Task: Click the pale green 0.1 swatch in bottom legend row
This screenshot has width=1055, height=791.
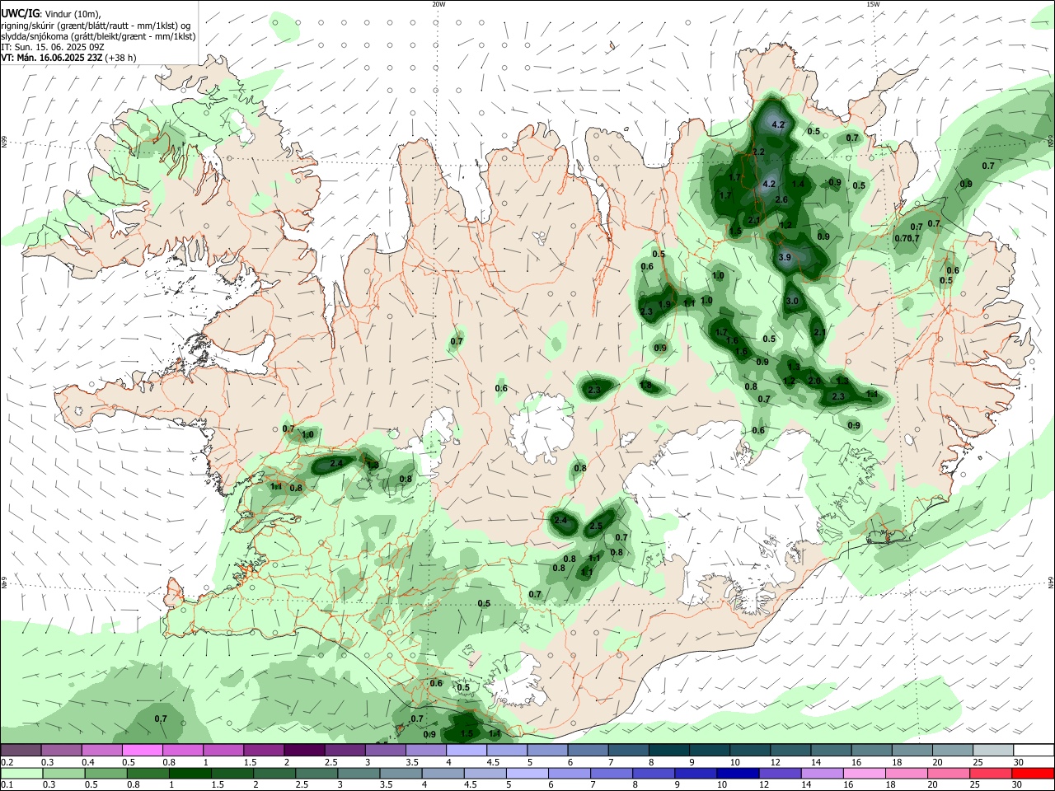Action: point(21,773)
